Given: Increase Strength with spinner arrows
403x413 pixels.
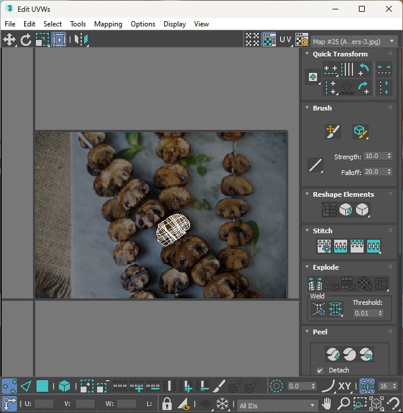Looking at the screenshot, I should 389,156.
